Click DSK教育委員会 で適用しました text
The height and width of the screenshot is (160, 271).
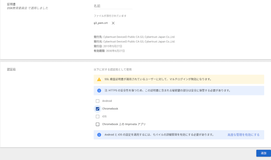[27, 8]
